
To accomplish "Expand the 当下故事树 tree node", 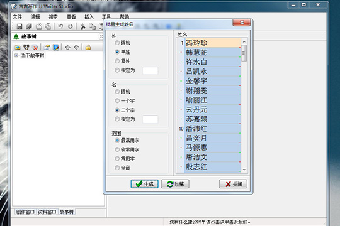I will [x=16, y=55].
